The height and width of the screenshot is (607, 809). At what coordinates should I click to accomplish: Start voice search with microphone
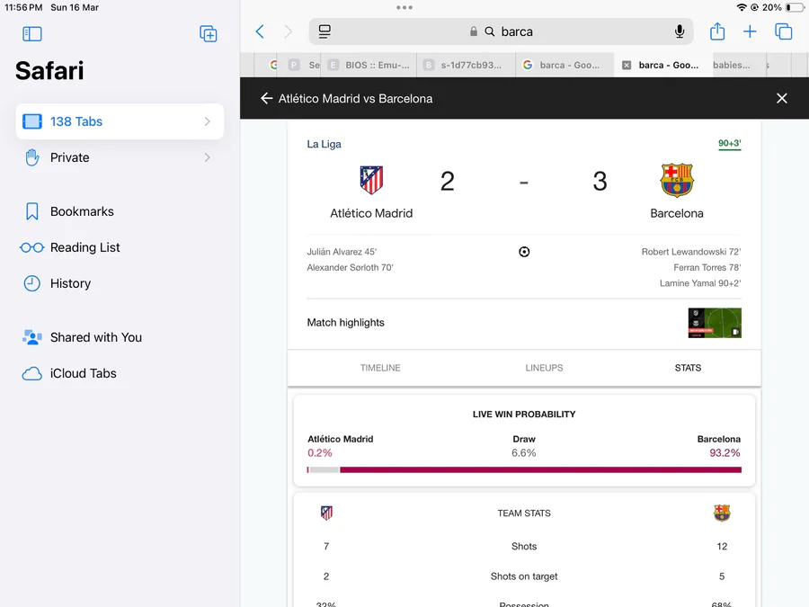click(x=680, y=31)
